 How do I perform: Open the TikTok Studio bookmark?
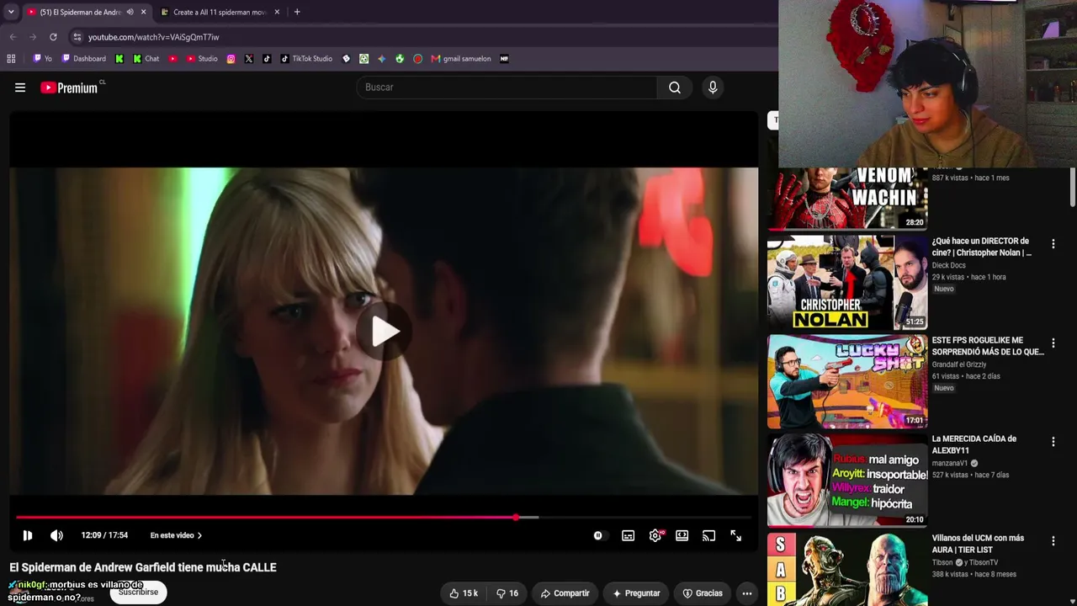click(x=306, y=59)
